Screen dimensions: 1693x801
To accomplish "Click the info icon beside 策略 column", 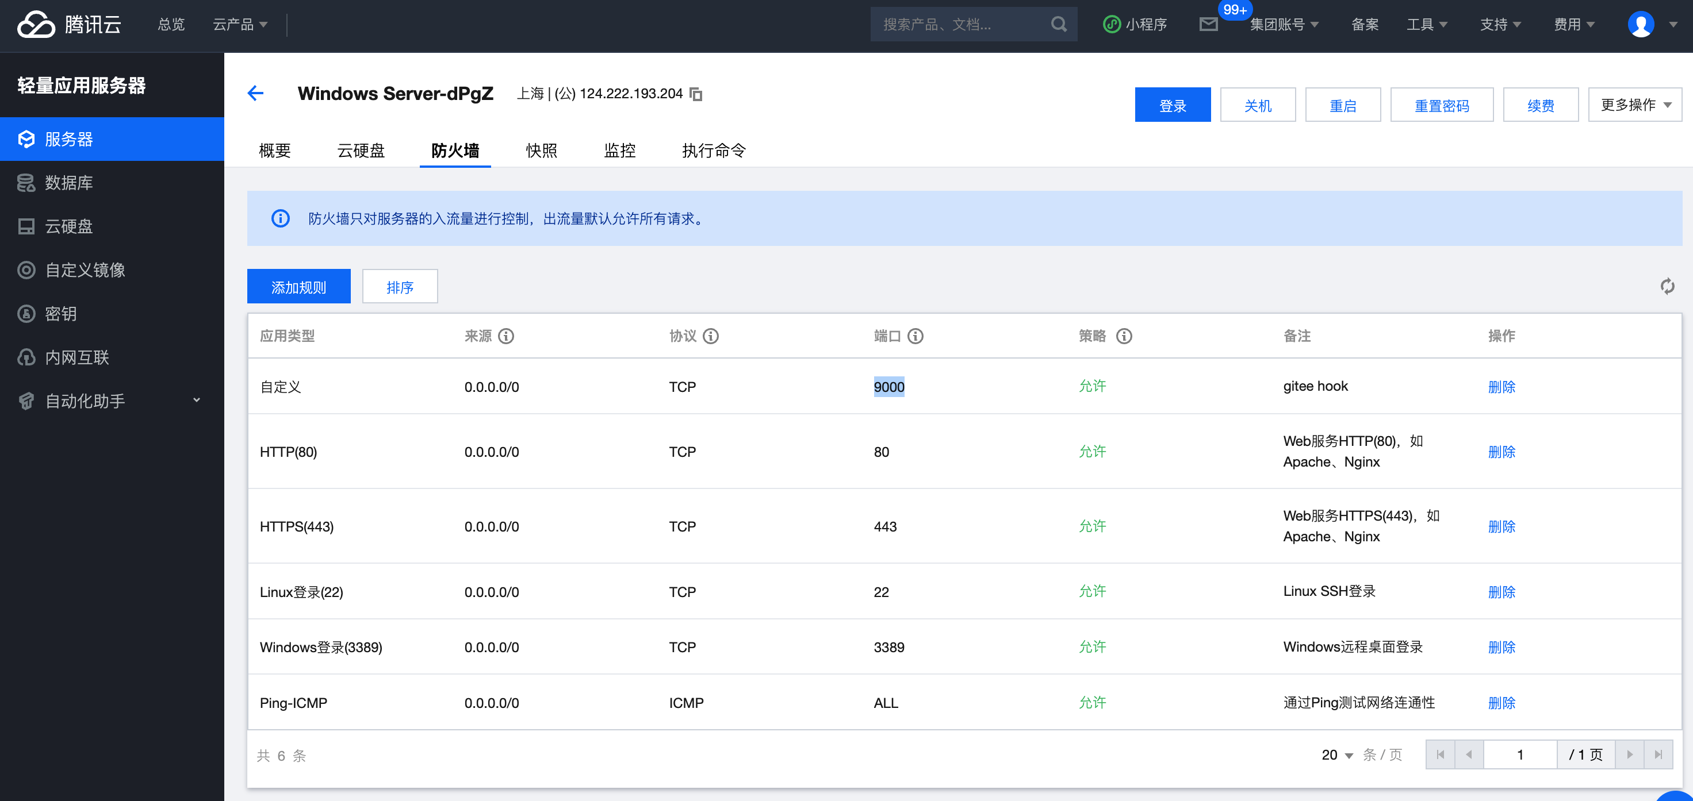I will click(1124, 336).
